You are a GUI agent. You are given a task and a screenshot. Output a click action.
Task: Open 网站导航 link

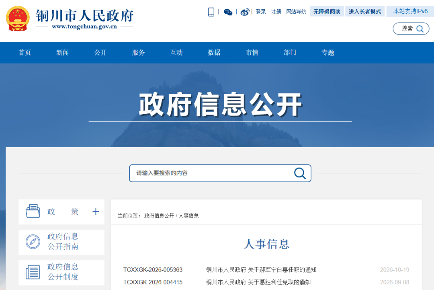tap(296, 12)
